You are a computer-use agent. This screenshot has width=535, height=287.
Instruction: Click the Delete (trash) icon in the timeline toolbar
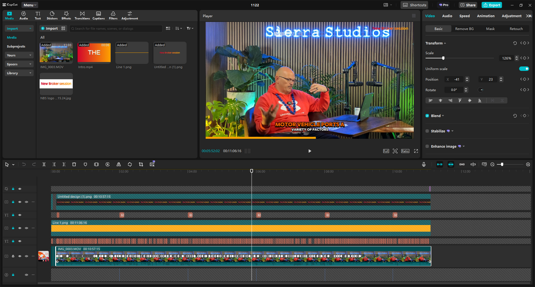[x=74, y=165]
